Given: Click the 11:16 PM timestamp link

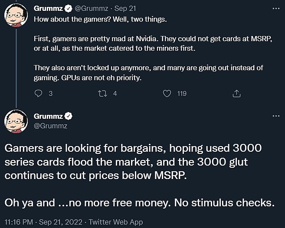Looking at the screenshot, I should click(18, 222).
